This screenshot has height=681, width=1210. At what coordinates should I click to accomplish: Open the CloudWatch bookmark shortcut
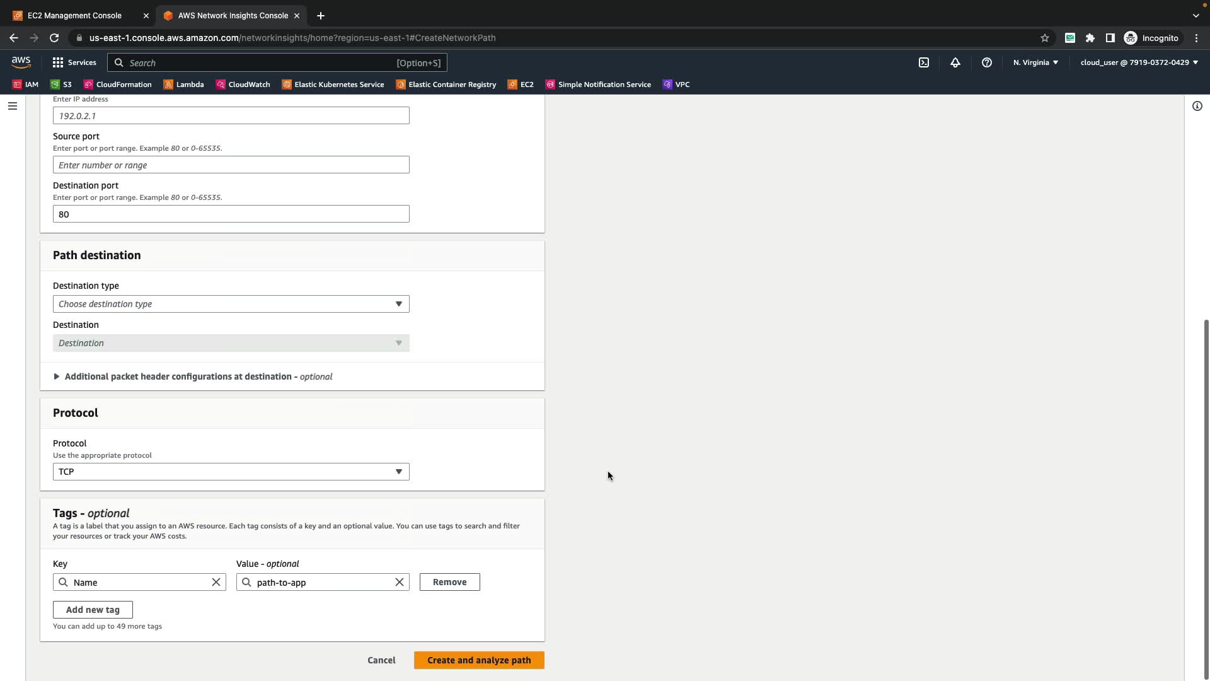(243, 84)
